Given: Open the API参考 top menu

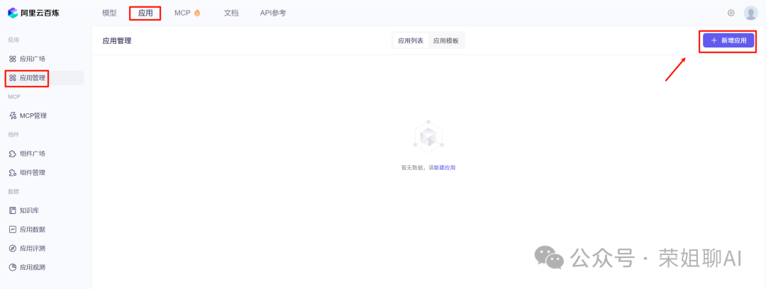Looking at the screenshot, I should pos(273,13).
